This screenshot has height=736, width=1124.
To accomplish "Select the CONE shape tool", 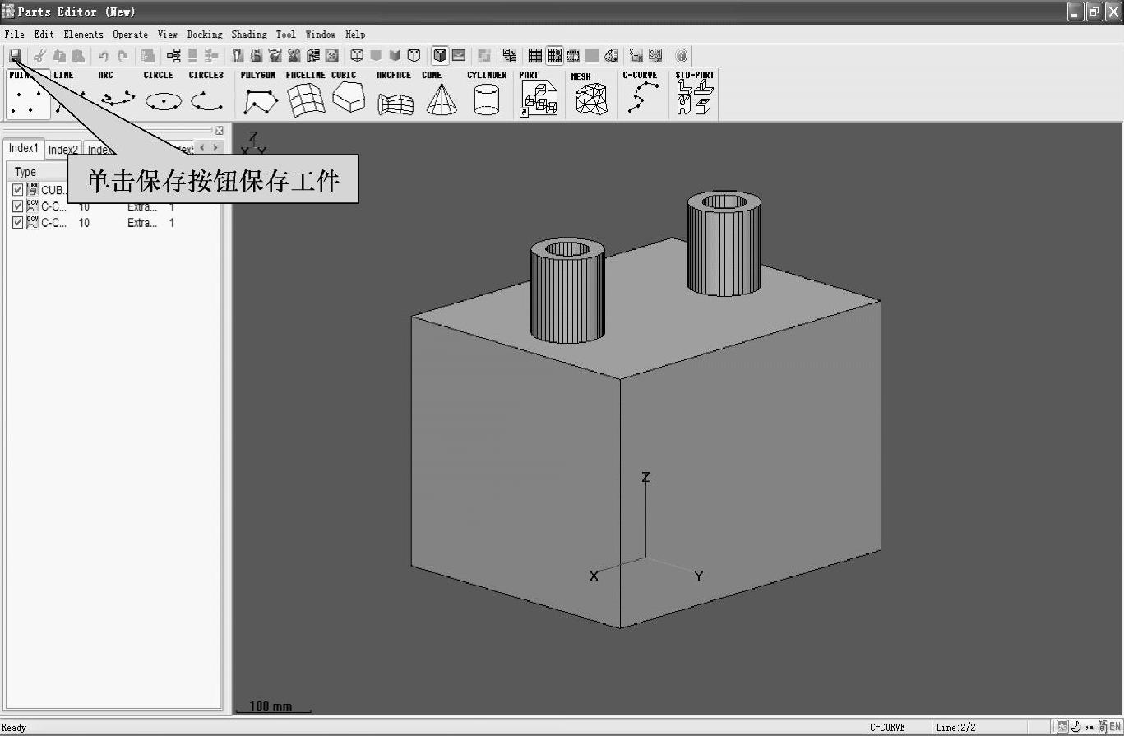I will 442,95.
